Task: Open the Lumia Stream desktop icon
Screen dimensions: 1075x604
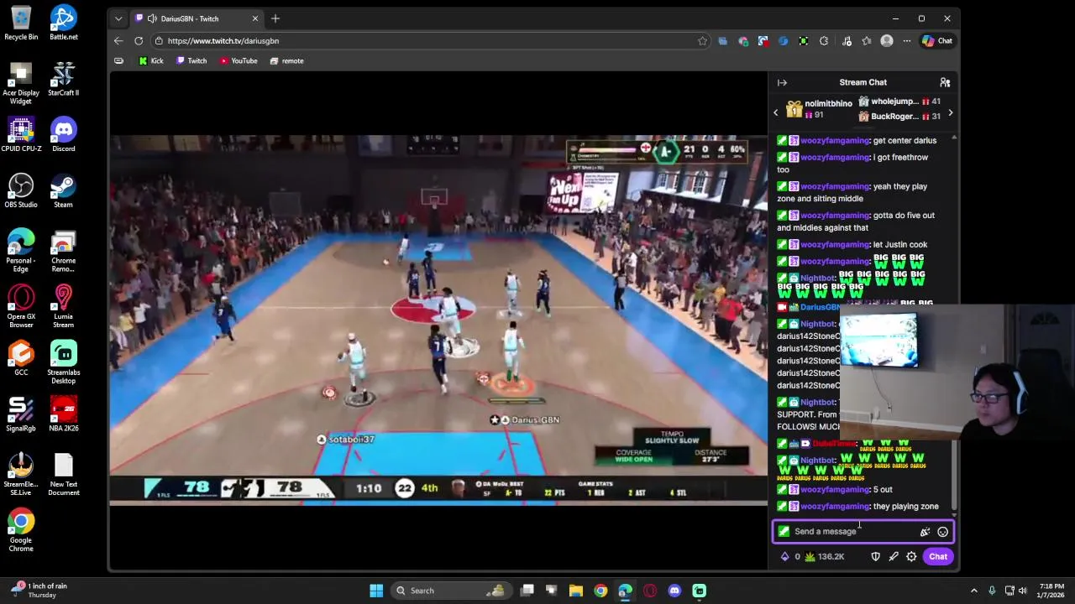Action: tap(63, 306)
